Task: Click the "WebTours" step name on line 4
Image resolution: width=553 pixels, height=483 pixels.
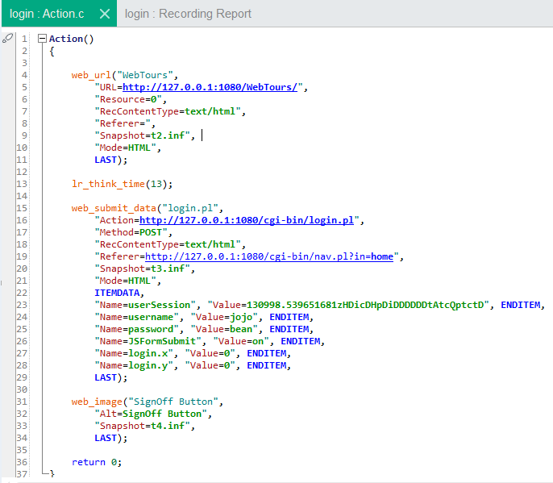Action: tap(145, 75)
